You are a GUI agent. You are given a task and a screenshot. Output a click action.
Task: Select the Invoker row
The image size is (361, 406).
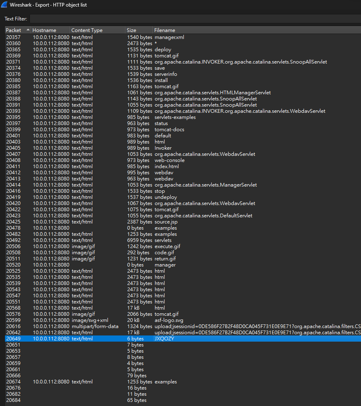(x=183, y=148)
